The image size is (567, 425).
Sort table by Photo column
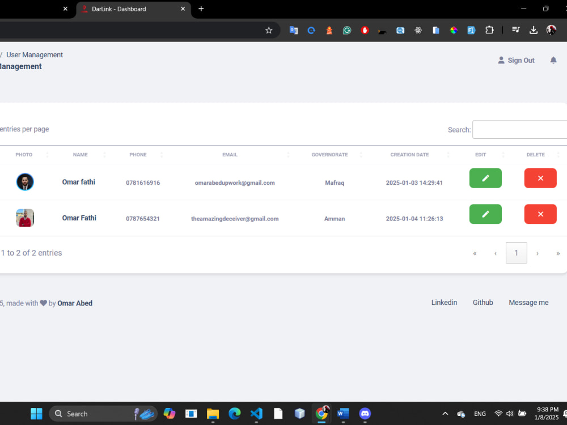(x=24, y=155)
